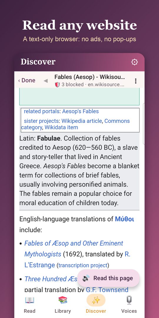Tap the Read this page button

108,278
